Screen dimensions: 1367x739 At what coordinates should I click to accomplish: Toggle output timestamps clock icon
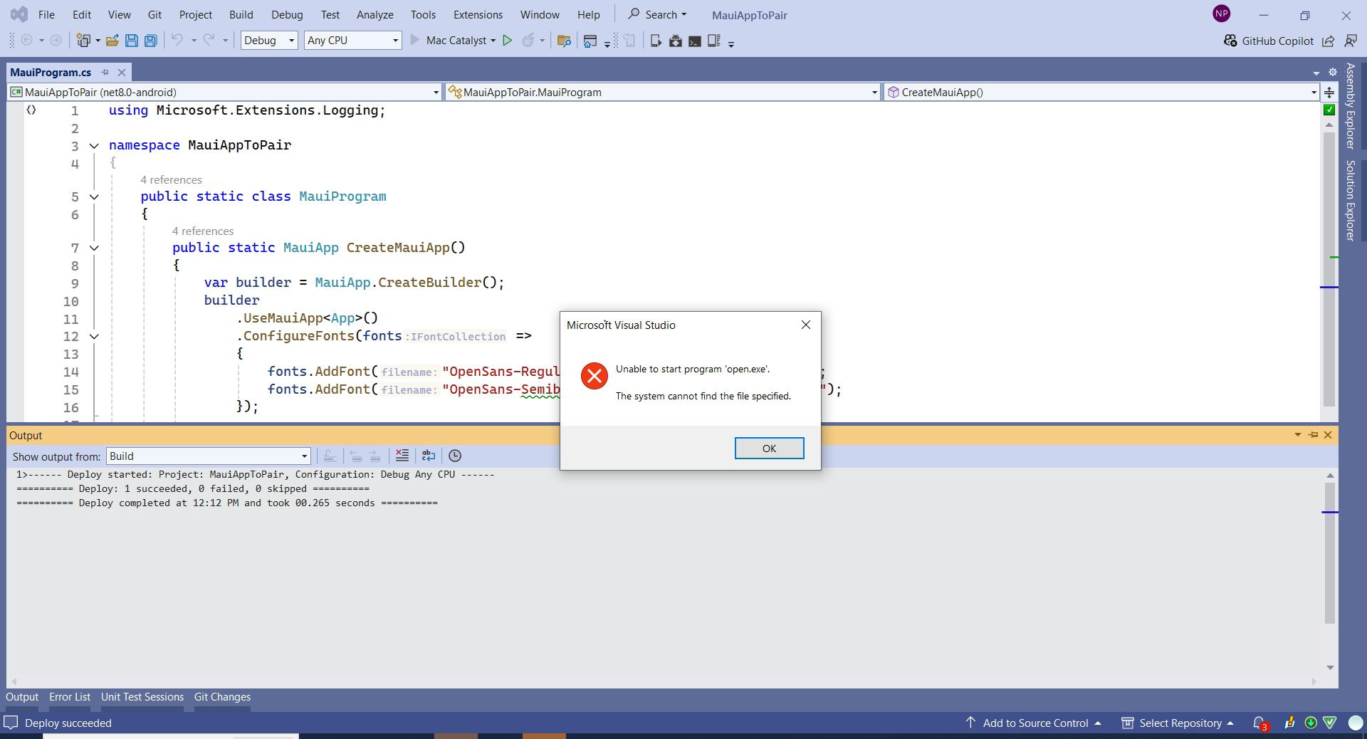pos(455,456)
